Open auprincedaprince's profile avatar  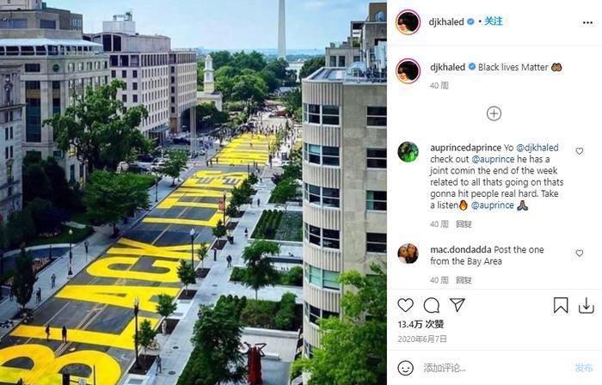pyautogui.click(x=408, y=152)
